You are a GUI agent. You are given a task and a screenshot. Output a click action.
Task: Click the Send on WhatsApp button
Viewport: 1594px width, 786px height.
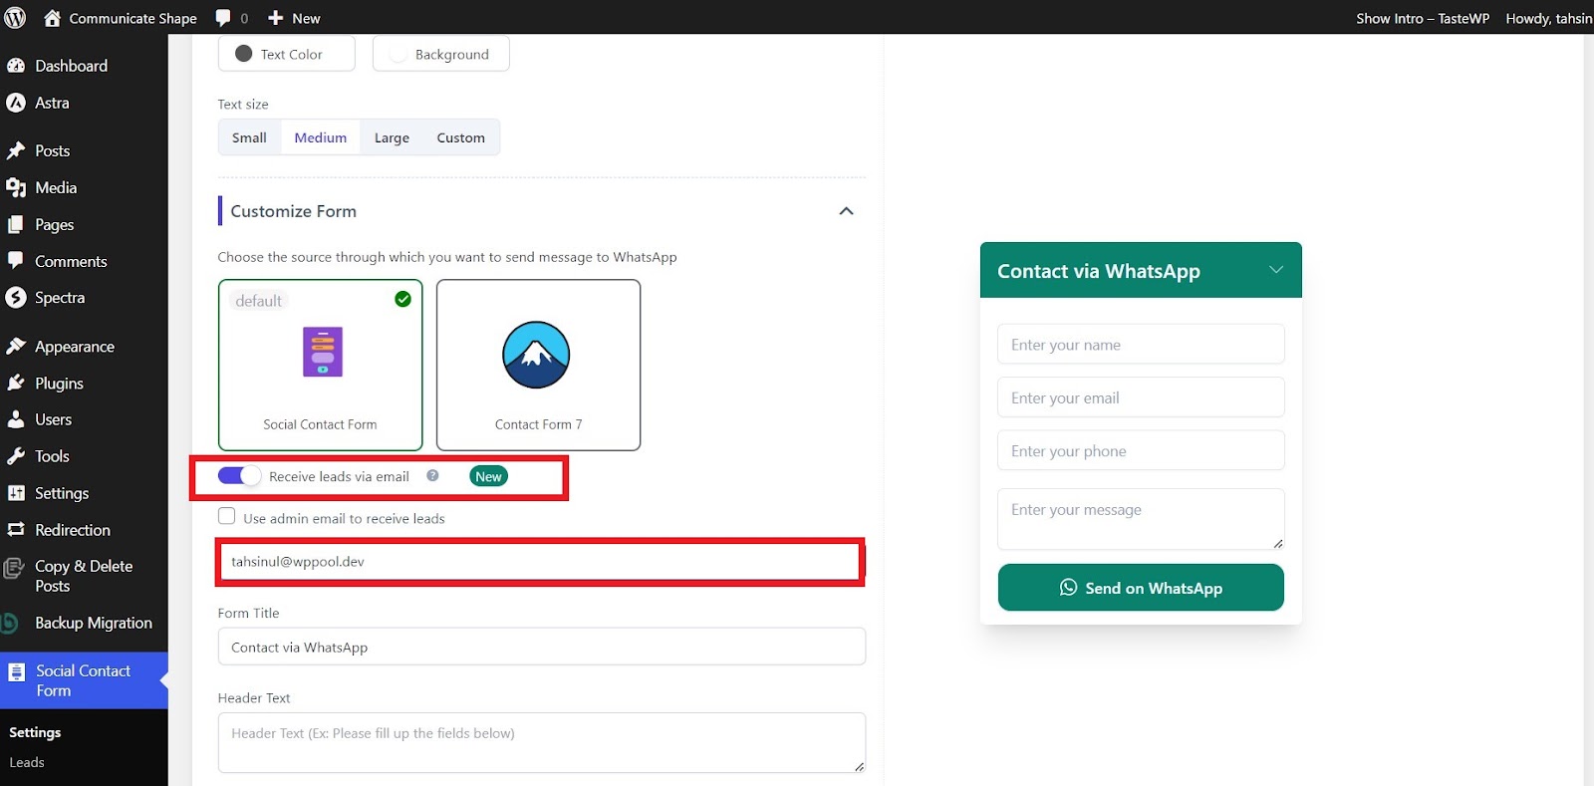tap(1141, 588)
